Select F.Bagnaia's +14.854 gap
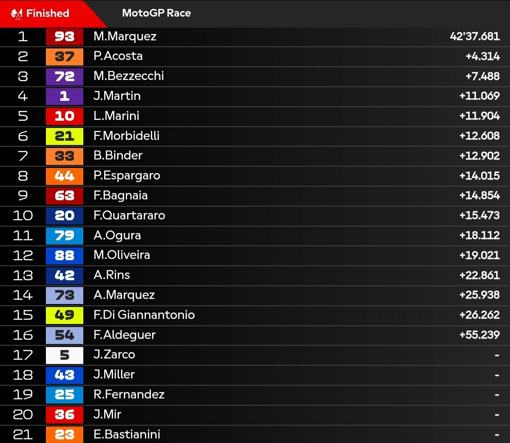Viewport: 510px width, 443px height. point(479,196)
